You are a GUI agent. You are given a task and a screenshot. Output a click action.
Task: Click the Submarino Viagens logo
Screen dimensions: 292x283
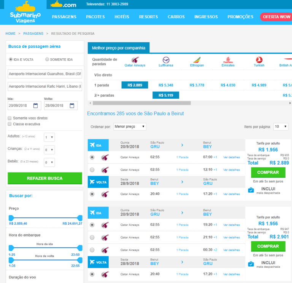(x=25, y=13)
